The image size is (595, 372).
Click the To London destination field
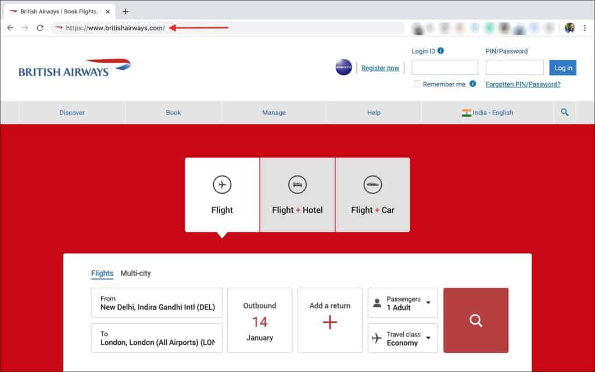click(x=157, y=338)
